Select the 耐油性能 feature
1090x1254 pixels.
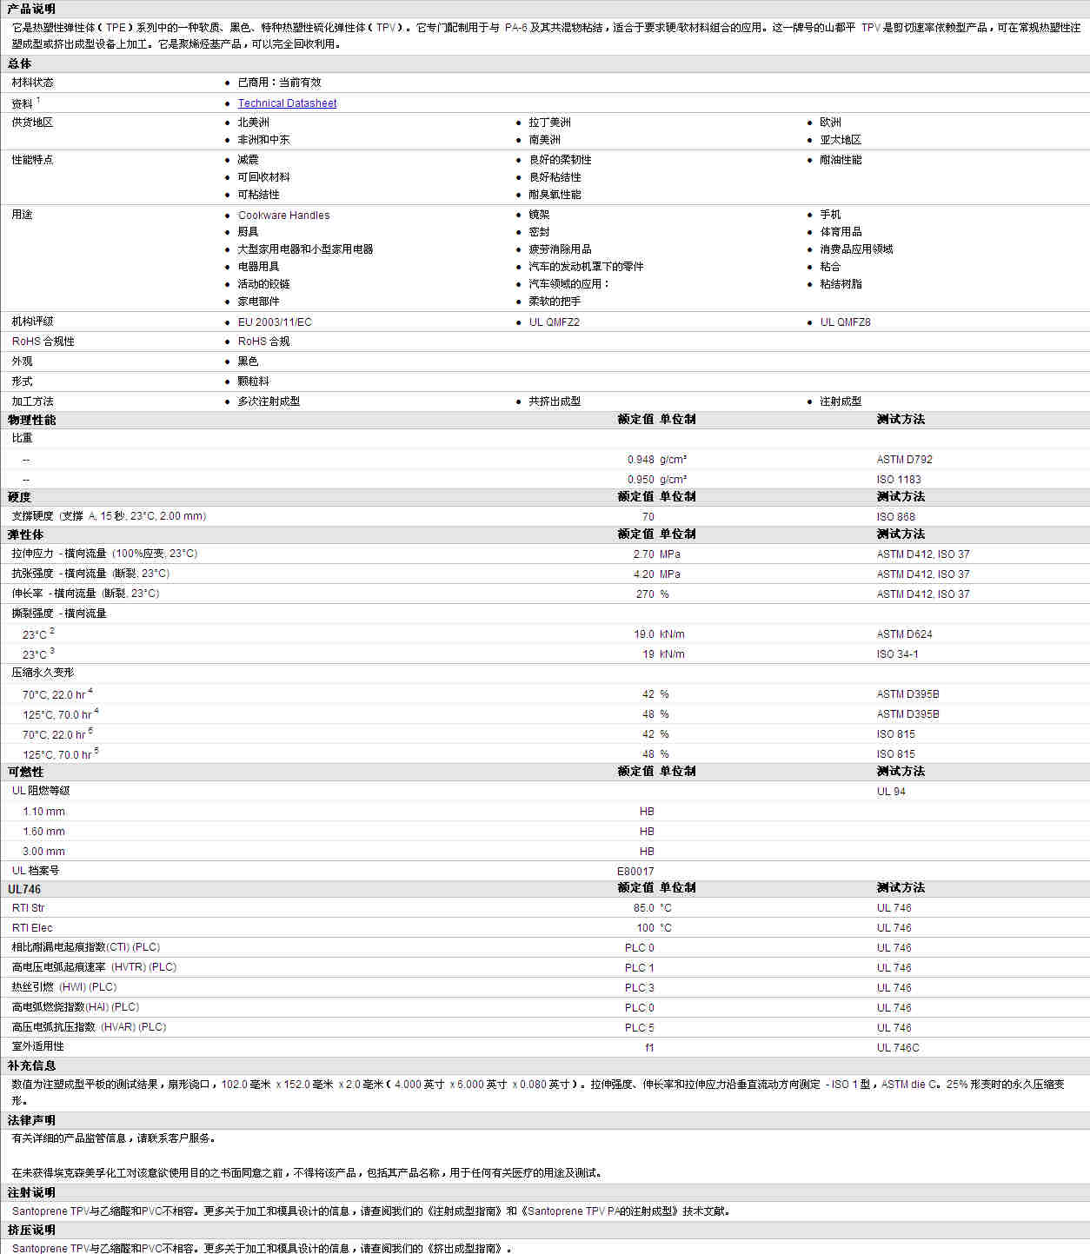[841, 160]
